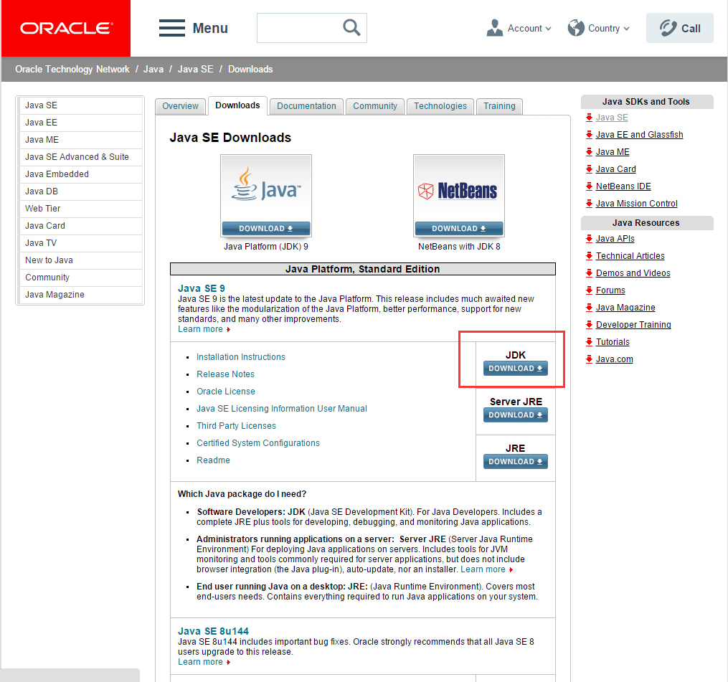Open Demos and Videos link

633,273
